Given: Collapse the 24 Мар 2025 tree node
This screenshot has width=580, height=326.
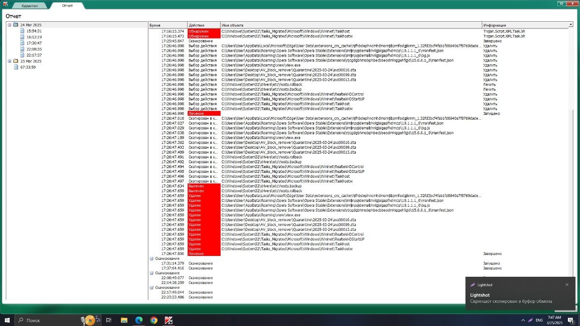Looking at the screenshot, I should point(10,25).
